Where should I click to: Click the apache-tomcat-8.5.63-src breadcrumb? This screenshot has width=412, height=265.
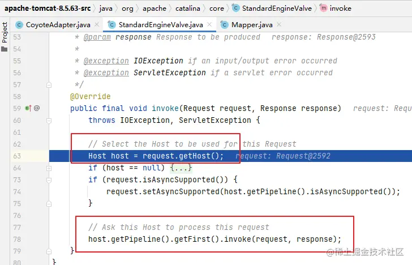[x=48, y=8]
